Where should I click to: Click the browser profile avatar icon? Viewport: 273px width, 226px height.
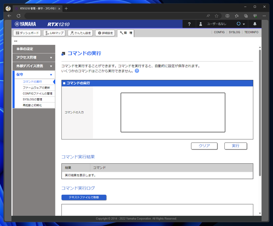pyautogui.click(x=8, y=9)
